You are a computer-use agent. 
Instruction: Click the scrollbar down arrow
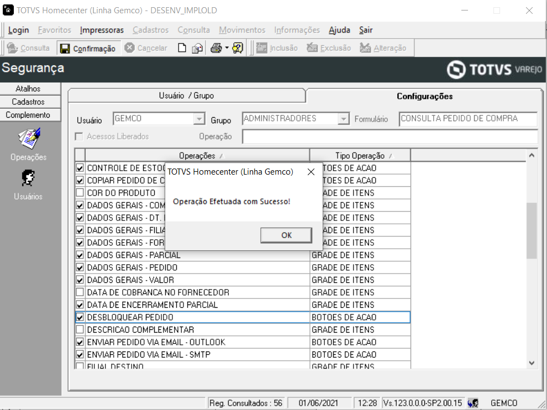[x=532, y=363]
